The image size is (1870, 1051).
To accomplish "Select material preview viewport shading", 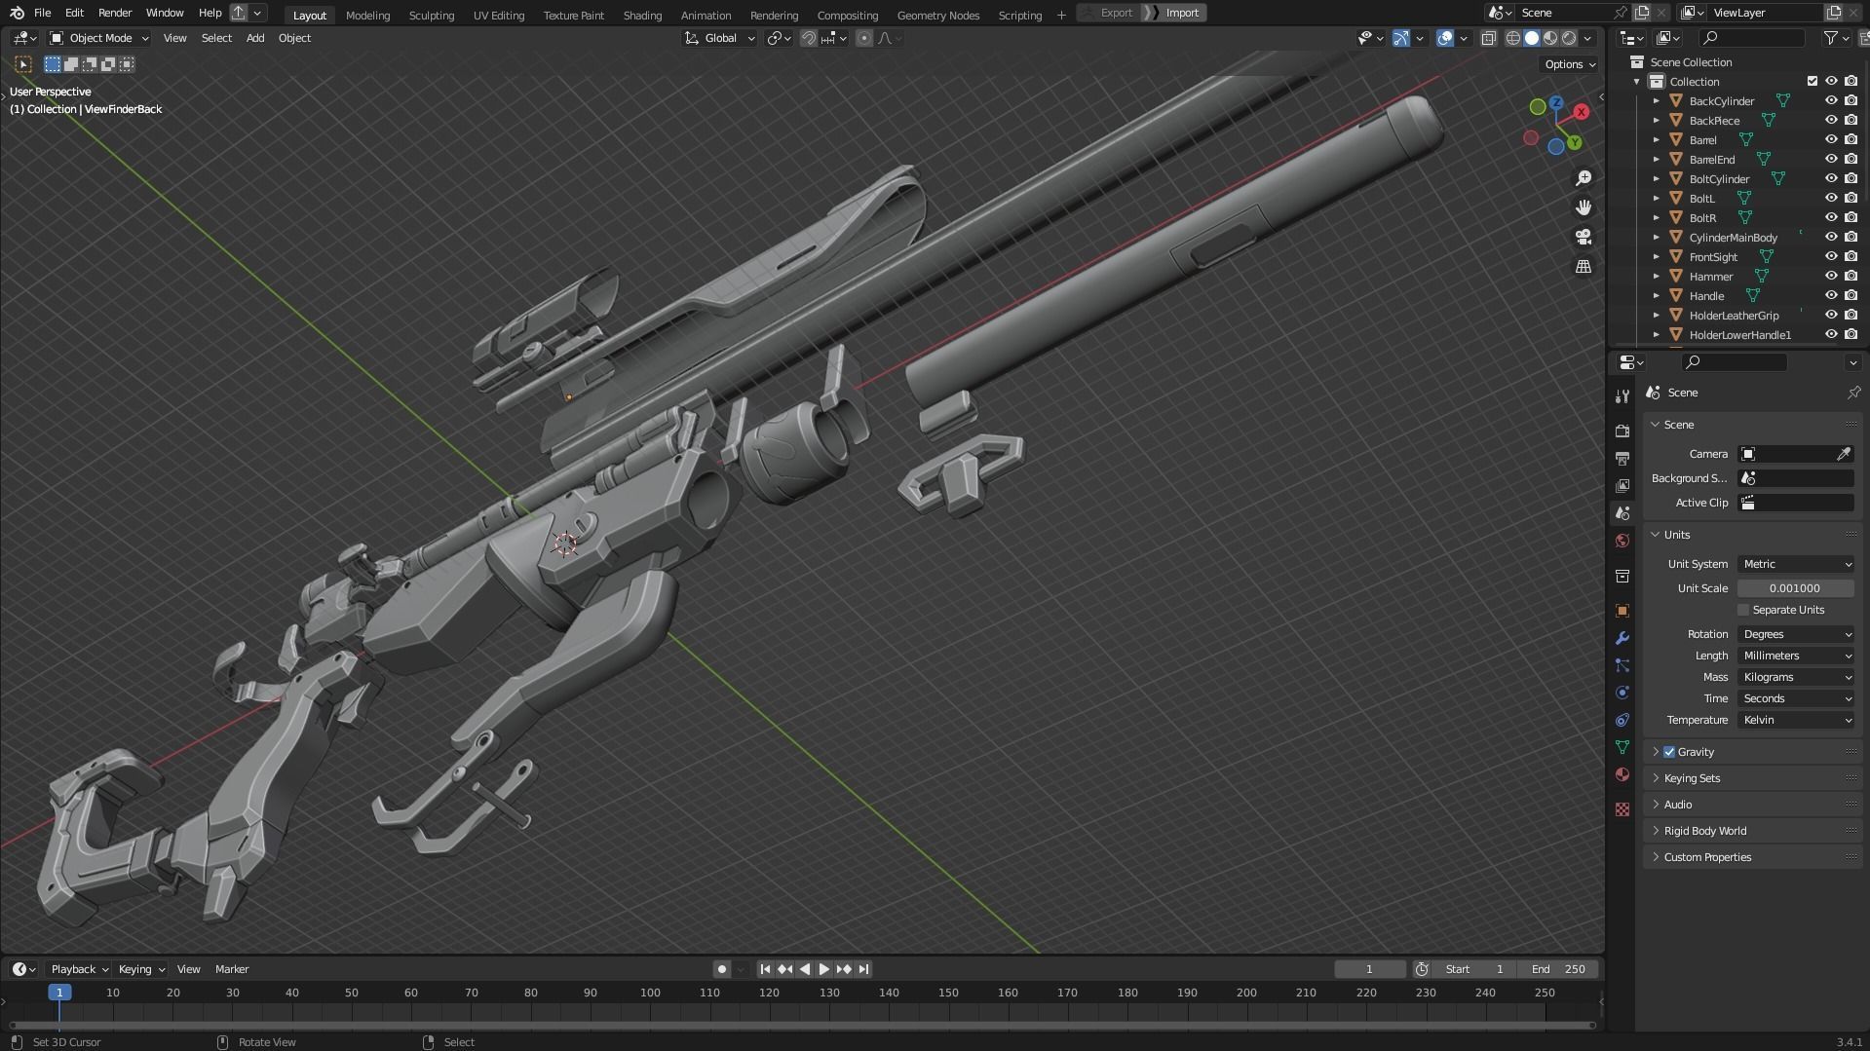I will tap(1550, 38).
